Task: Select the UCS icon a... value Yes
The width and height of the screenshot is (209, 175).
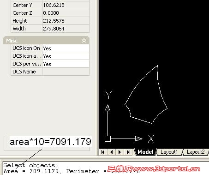Action: (x=66, y=56)
